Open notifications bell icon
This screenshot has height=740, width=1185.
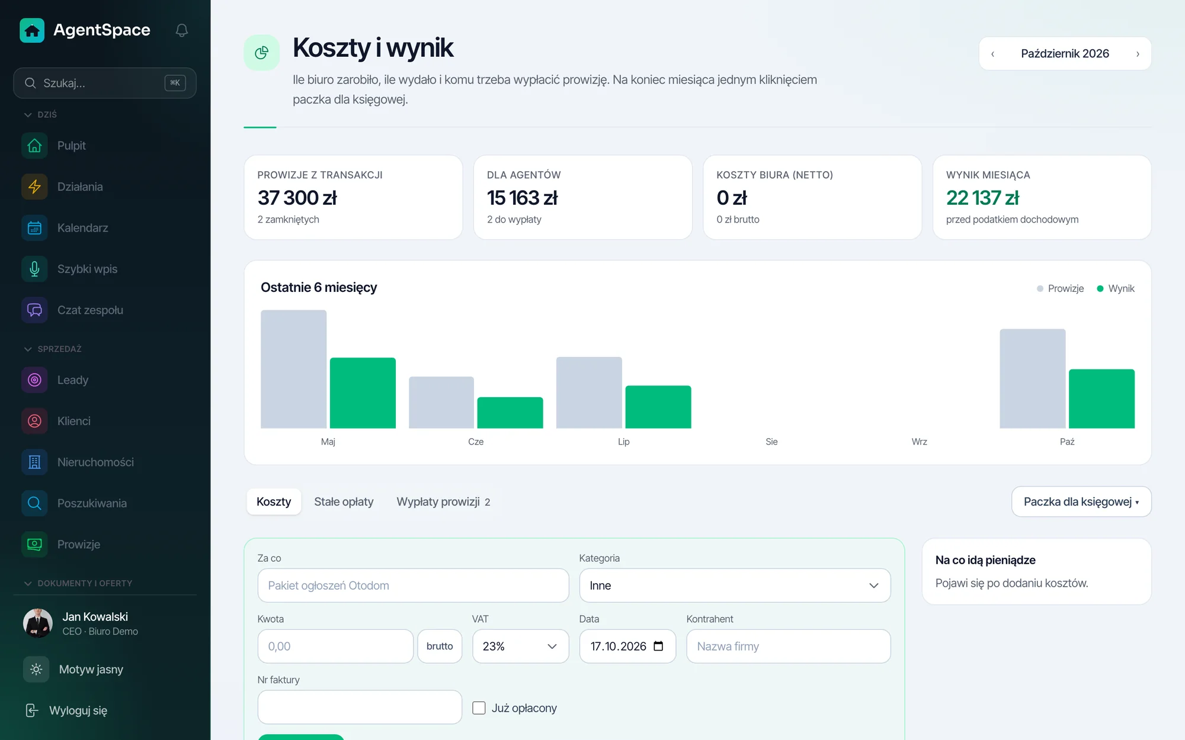(x=182, y=30)
